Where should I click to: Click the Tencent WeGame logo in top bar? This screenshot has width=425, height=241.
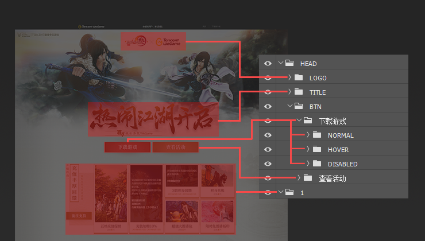point(91,26)
